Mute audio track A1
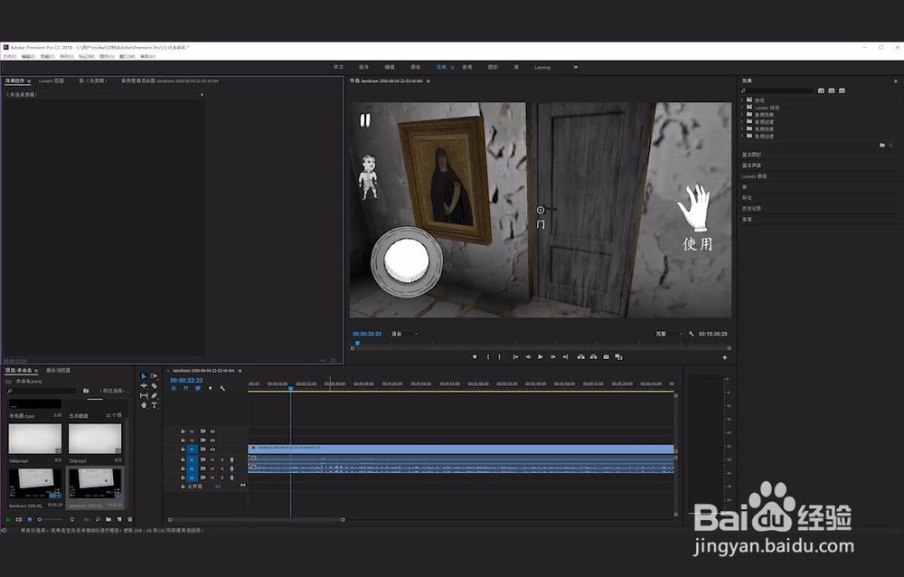Screen dimensions: 904x577 tap(212, 459)
